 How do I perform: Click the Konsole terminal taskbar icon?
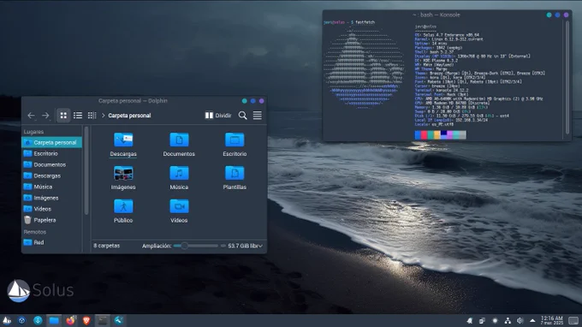[103, 321]
